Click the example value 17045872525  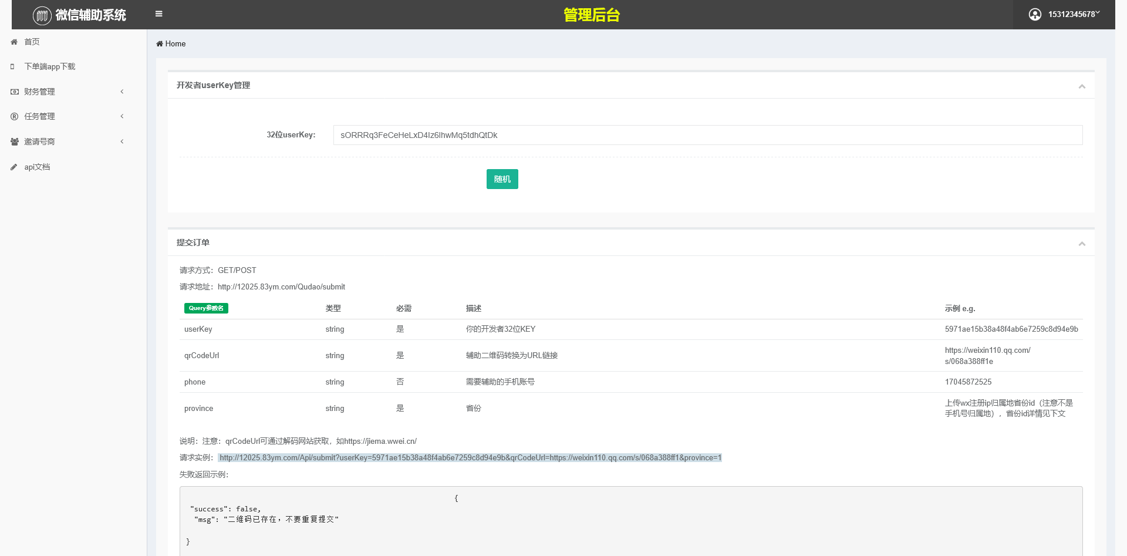969,382
